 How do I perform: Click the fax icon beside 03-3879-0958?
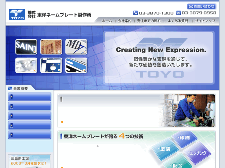pos(178,13)
